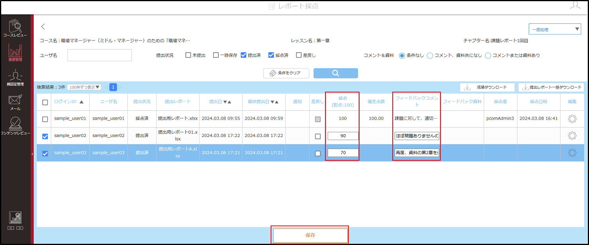
Task: Check row checkbox for sample_user01
Action: [45, 119]
